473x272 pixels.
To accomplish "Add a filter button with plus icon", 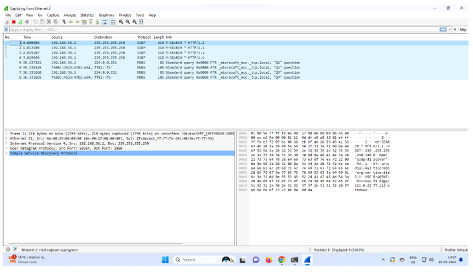I will pos(455,30).
